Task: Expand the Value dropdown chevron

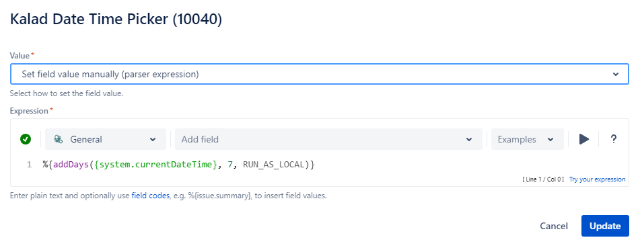Action: point(616,74)
